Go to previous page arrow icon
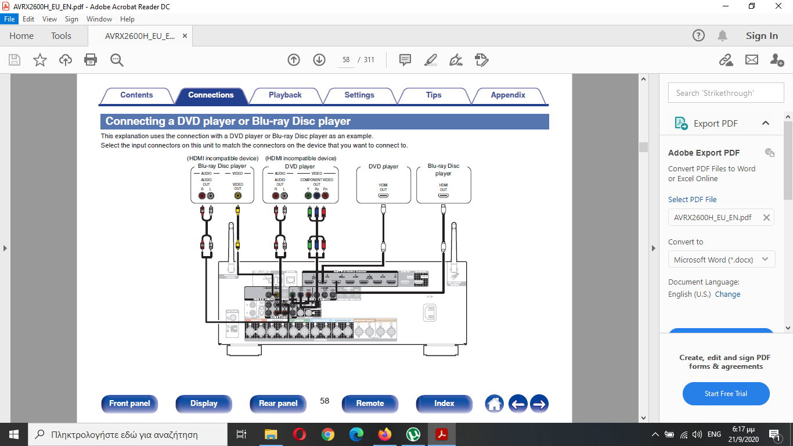 click(x=294, y=60)
